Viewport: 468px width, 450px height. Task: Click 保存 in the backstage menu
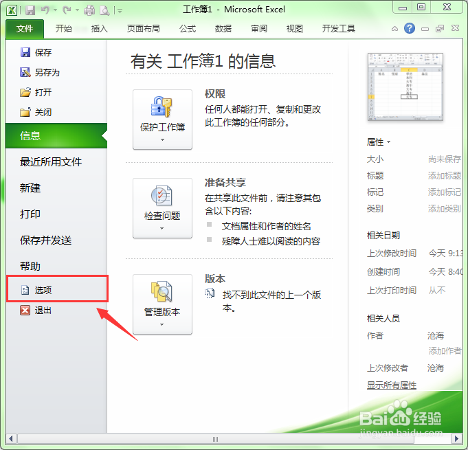click(x=43, y=52)
